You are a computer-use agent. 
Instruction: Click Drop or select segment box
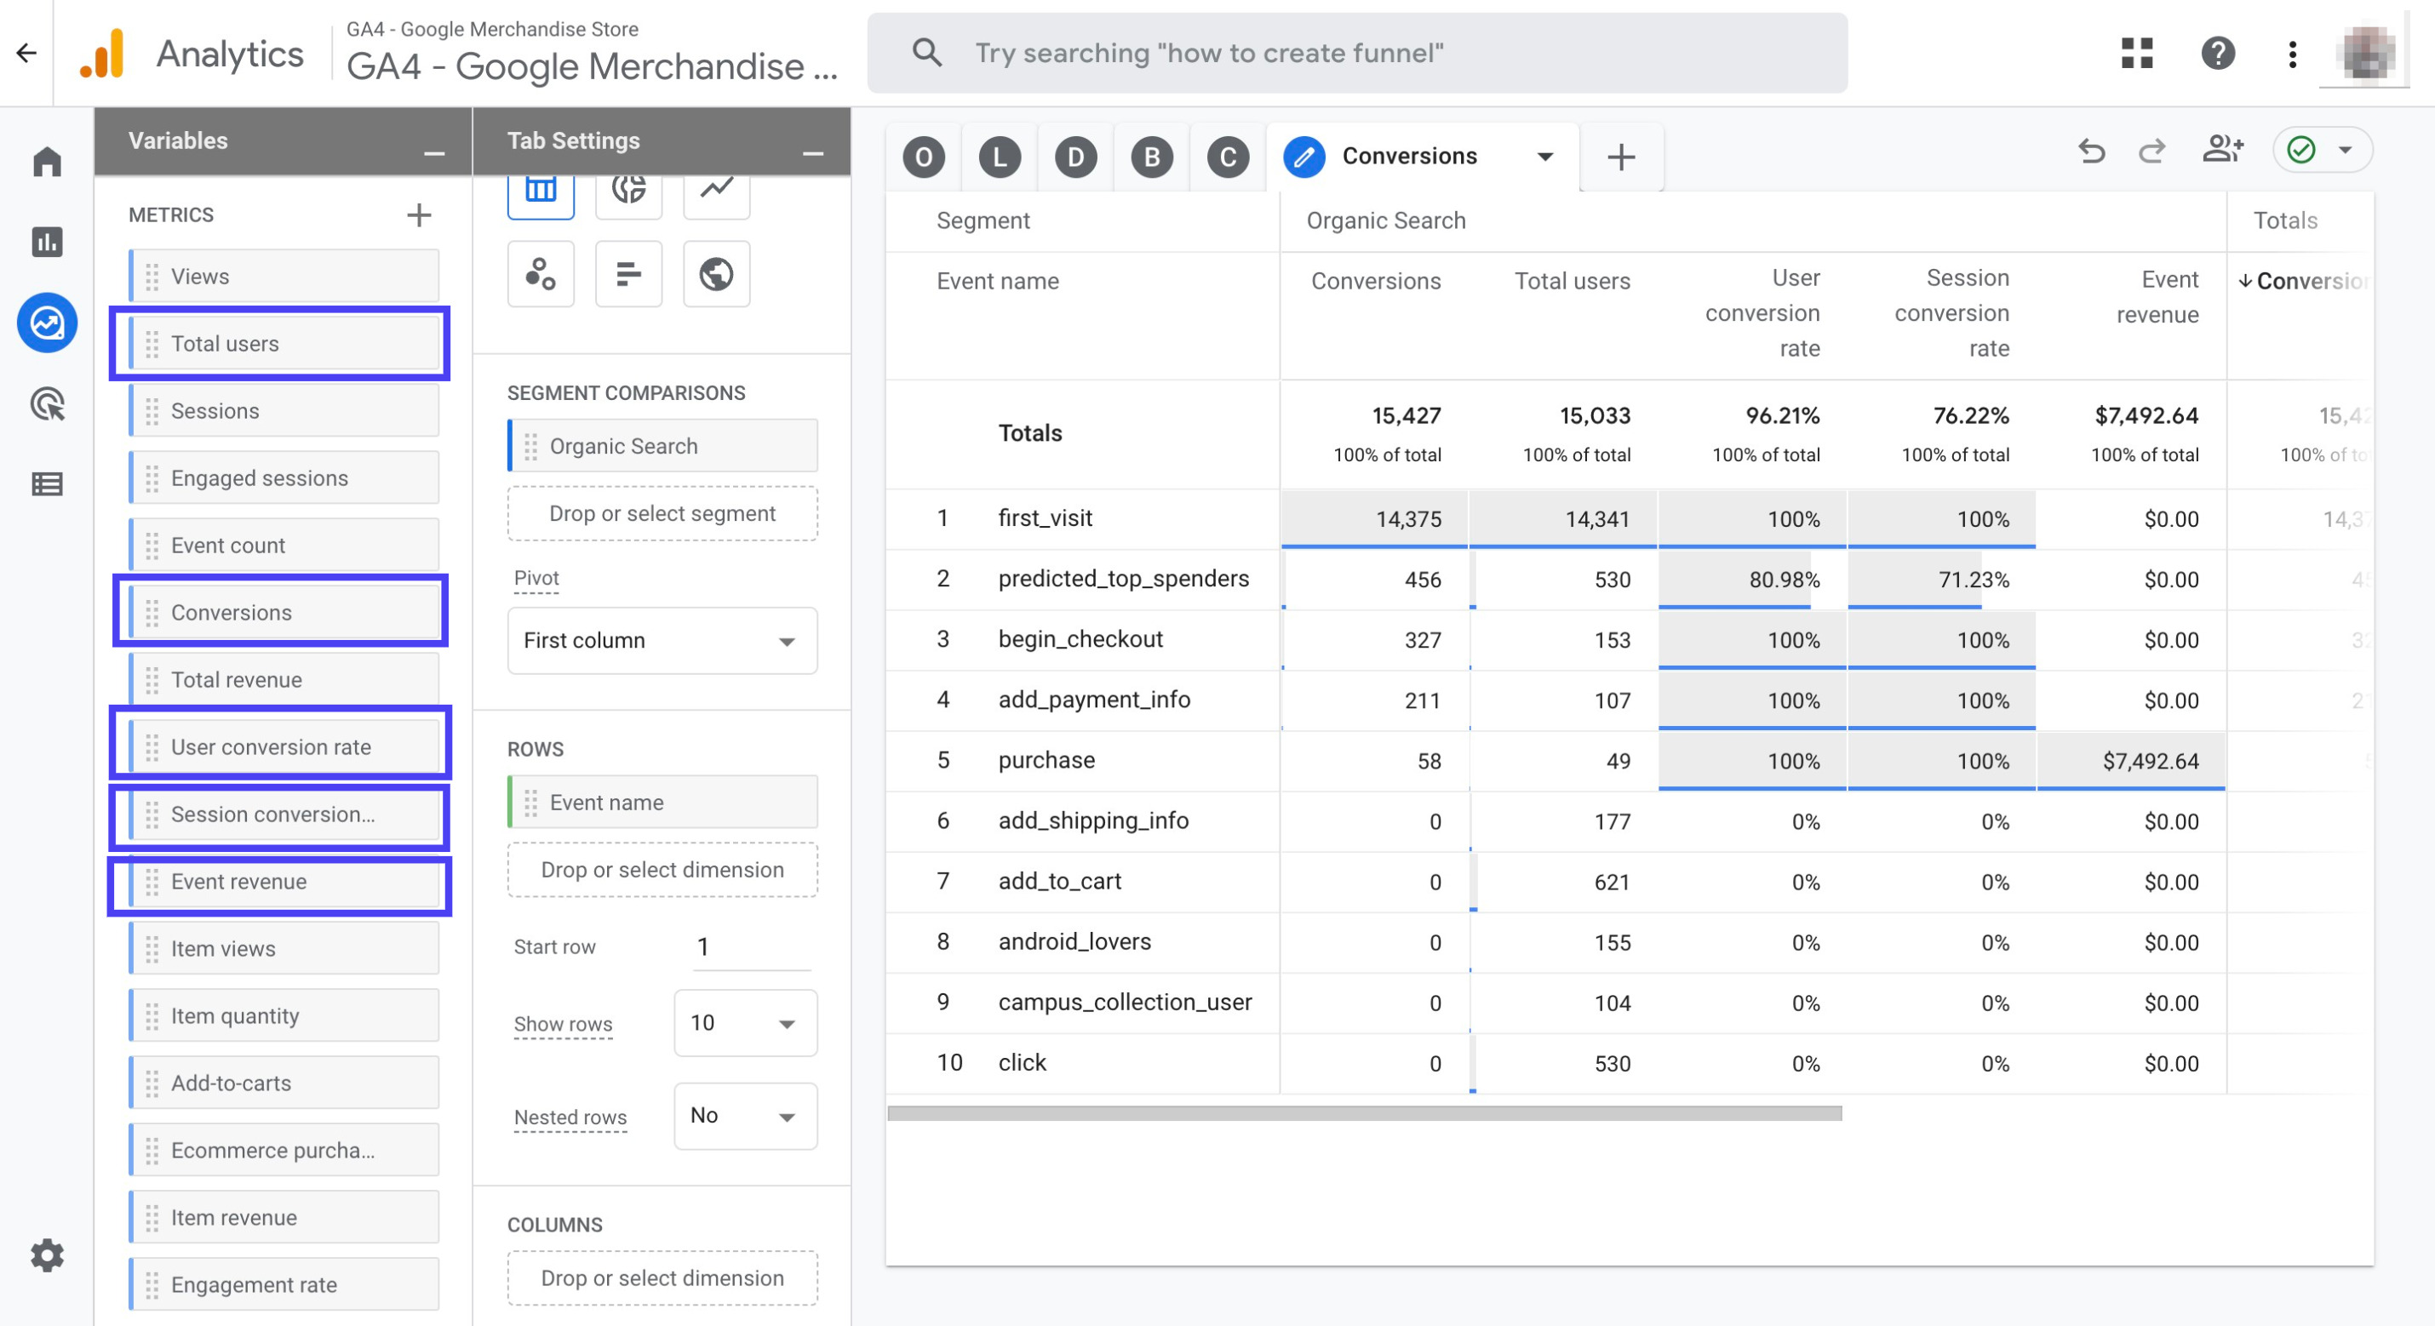point(662,513)
